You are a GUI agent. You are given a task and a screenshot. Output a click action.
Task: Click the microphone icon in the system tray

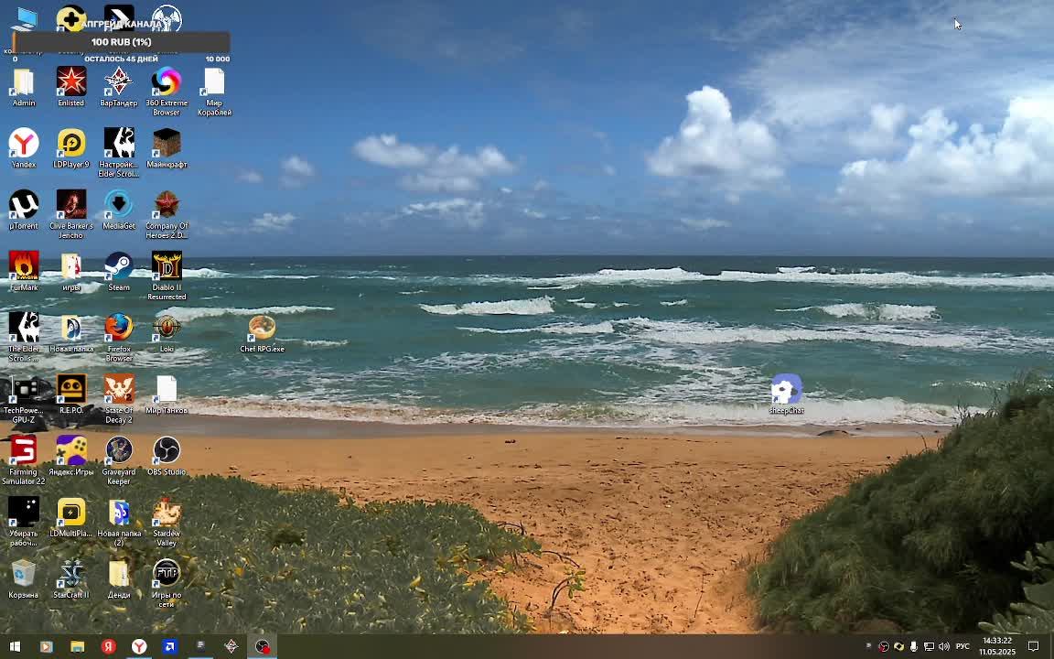tap(913, 647)
